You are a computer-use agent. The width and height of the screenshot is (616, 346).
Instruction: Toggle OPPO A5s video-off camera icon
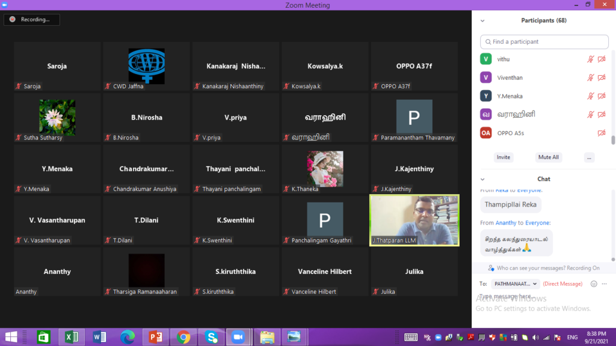(x=602, y=133)
